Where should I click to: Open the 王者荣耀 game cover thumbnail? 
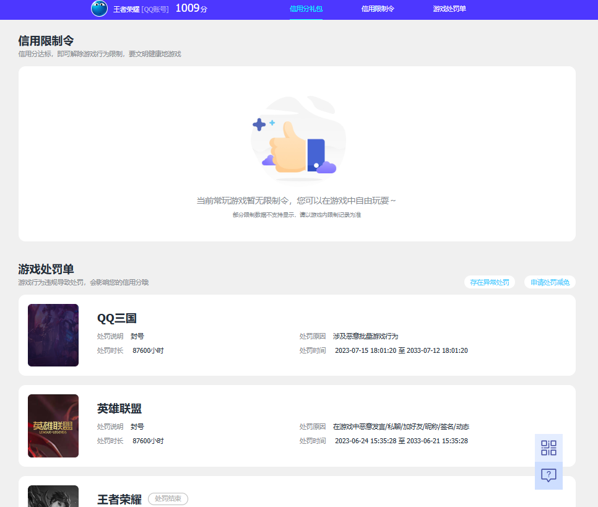pyautogui.click(x=53, y=496)
